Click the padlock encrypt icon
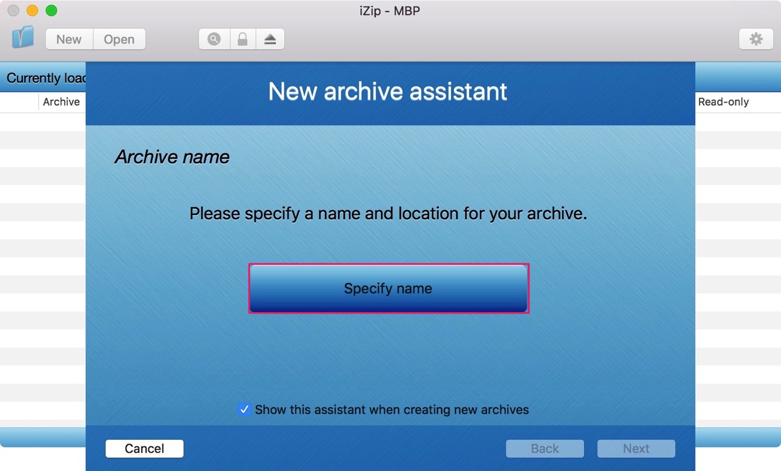 (x=242, y=39)
